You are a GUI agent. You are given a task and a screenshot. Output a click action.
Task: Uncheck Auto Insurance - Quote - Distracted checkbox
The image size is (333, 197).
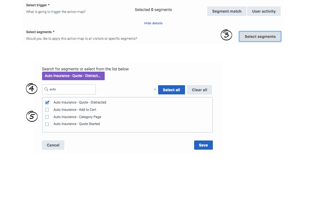(47, 102)
